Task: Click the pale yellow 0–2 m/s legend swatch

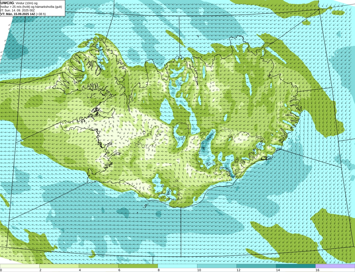Action: pos(20,266)
